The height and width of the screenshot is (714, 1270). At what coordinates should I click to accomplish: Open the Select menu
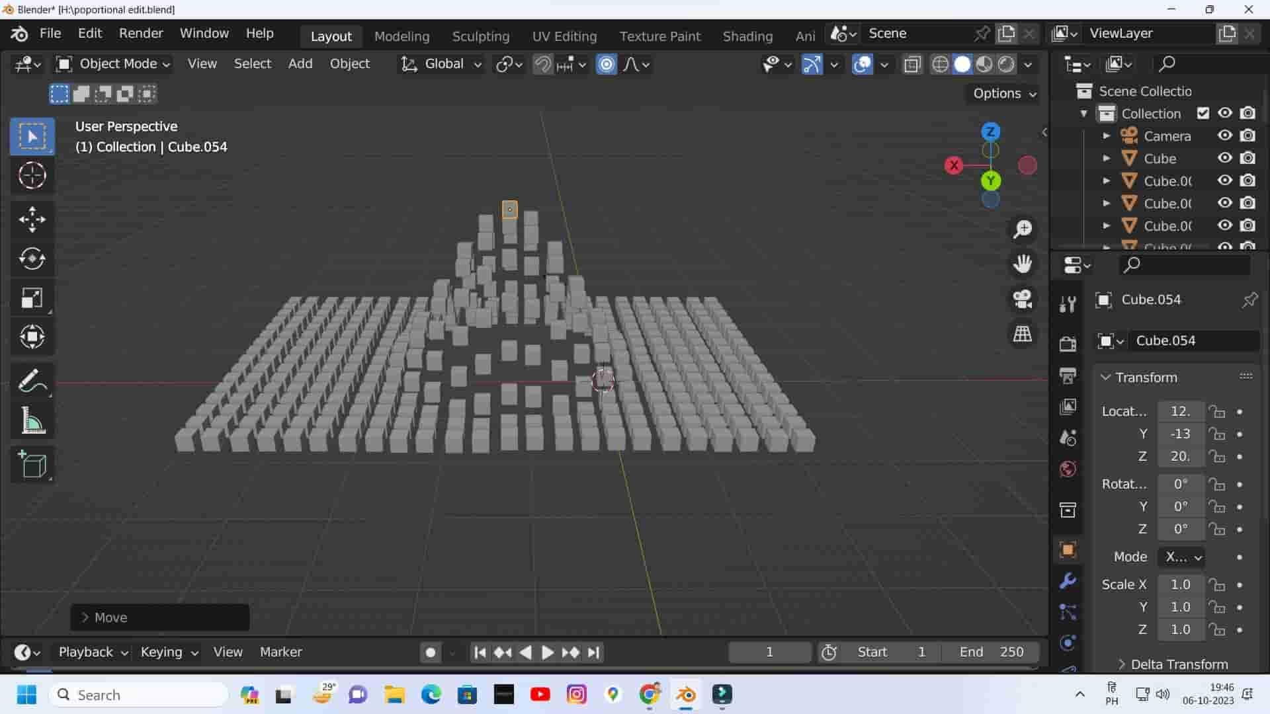click(x=252, y=63)
